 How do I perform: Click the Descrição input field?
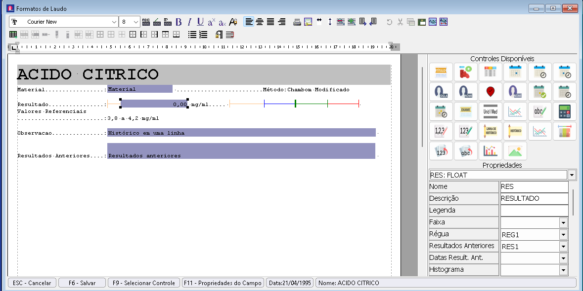click(x=534, y=198)
